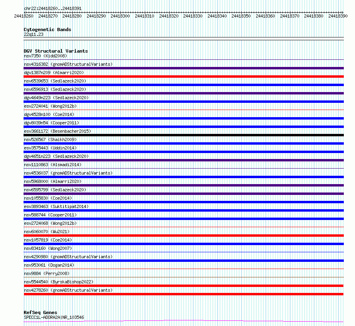Select nsv4290980 (gnomADStructuralVariants) label
The image size is (355, 326).
click(x=68, y=257)
